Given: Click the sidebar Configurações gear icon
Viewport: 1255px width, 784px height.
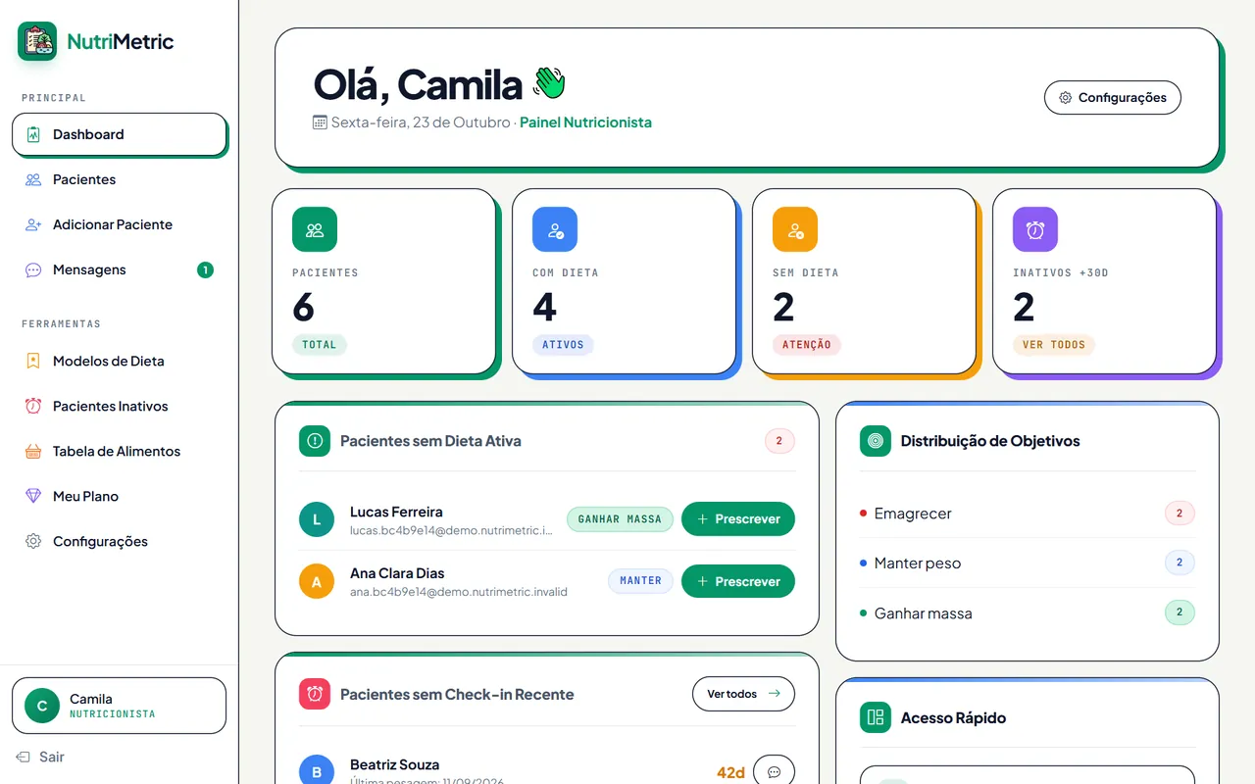Looking at the screenshot, I should pyautogui.click(x=33, y=541).
